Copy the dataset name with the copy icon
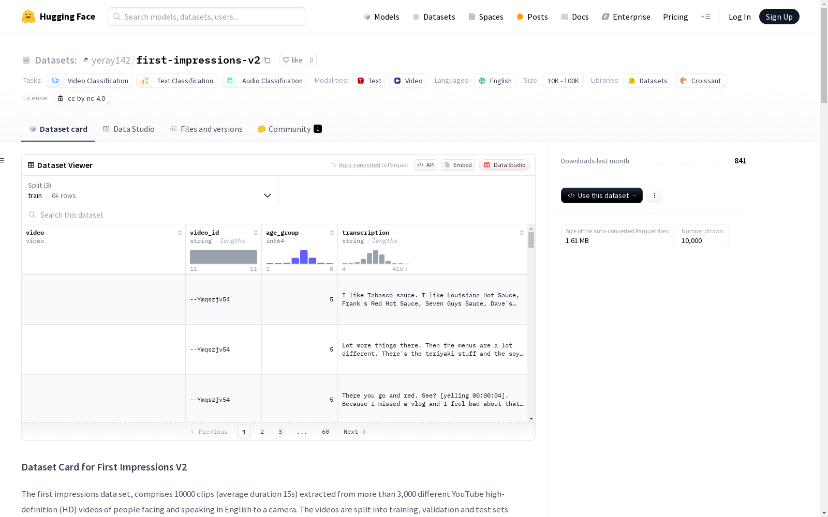 [267, 60]
